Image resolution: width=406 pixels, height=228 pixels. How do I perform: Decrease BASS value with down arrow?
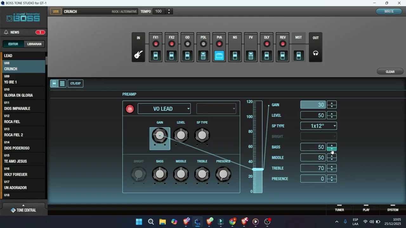click(x=332, y=149)
